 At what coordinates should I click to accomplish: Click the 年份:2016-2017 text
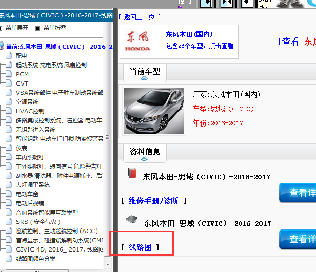pos(218,123)
